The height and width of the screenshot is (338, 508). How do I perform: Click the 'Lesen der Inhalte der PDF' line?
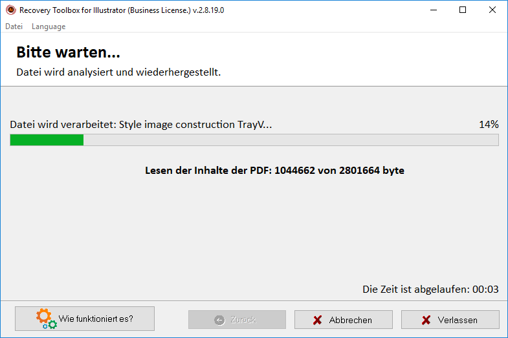click(x=274, y=171)
